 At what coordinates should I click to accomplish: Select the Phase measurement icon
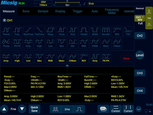coord(6,43)
